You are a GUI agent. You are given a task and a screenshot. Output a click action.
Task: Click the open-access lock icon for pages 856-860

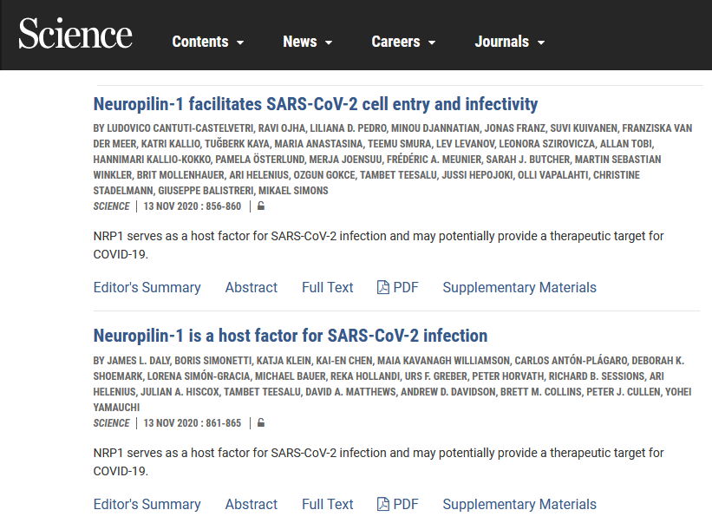tap(261, 206)
